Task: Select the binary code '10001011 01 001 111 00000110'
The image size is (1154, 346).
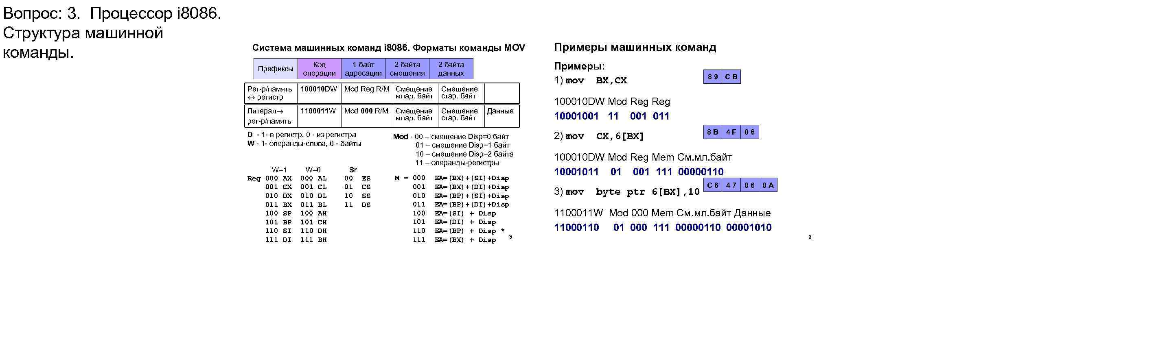Action: pos(639,172)
